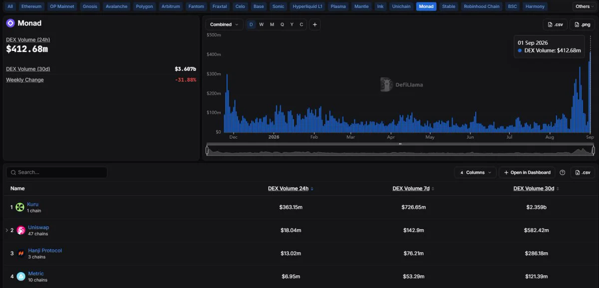Expand the Uniswap row chains
The width and height of the screenshot is (599, 288).
(6, 230)
